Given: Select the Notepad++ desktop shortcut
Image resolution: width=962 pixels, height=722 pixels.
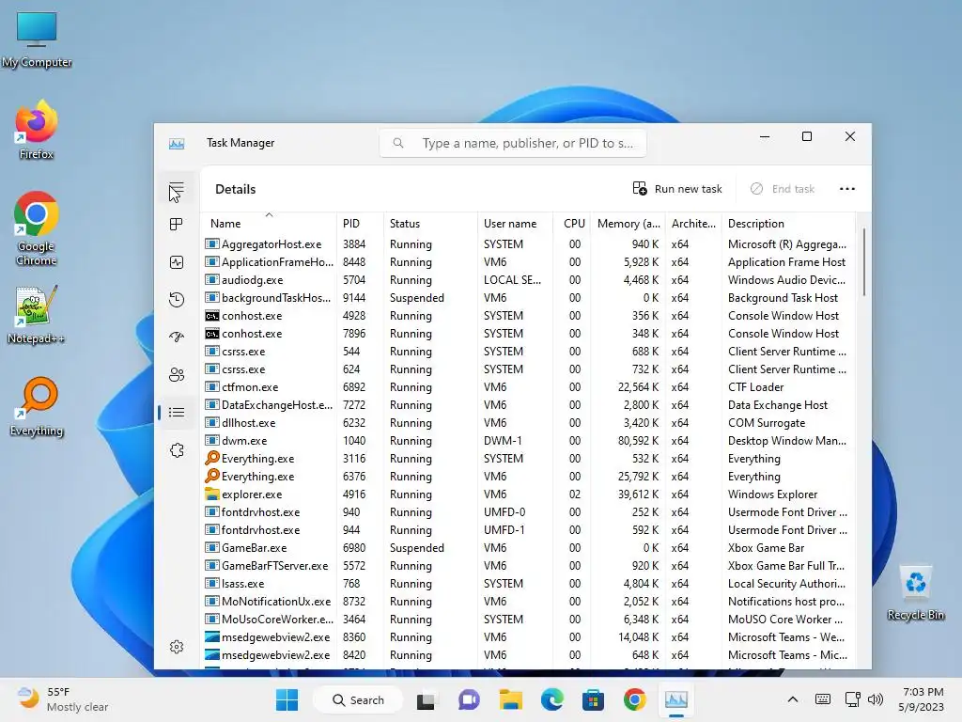Looking at the screenshot, I should point(36,314).
